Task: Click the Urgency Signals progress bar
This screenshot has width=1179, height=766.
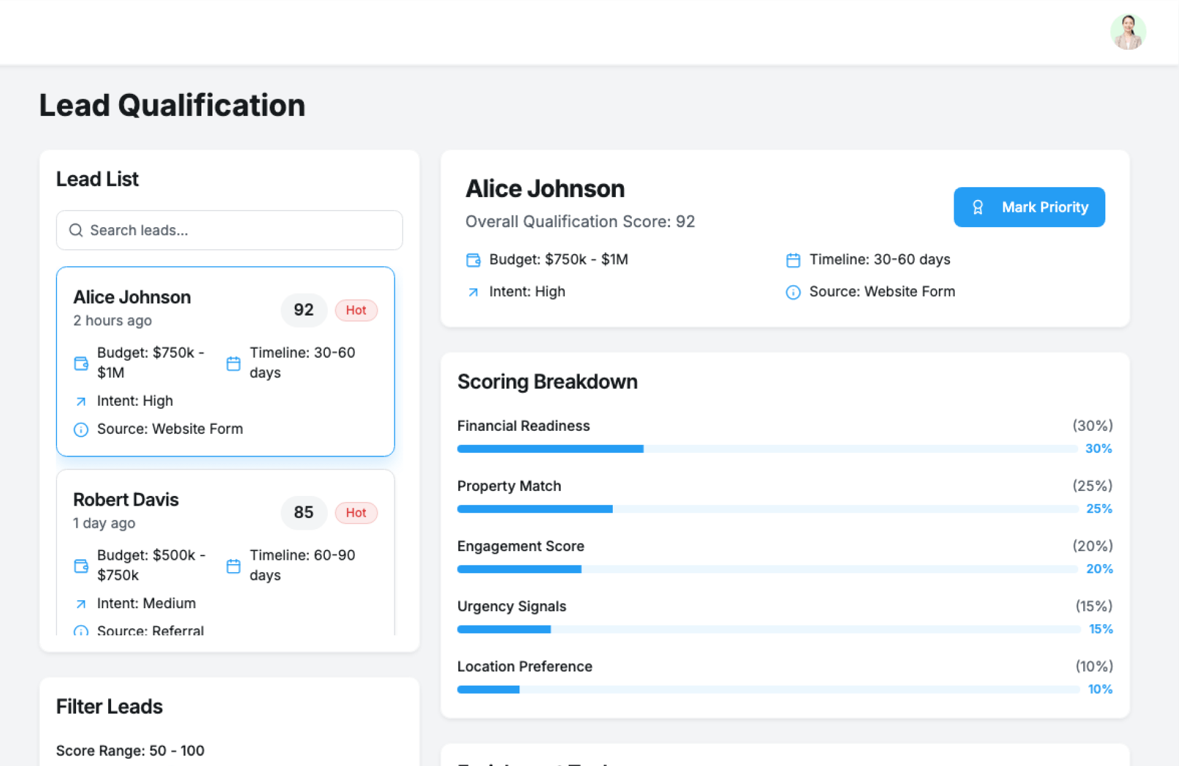Action: pos(768,629)
